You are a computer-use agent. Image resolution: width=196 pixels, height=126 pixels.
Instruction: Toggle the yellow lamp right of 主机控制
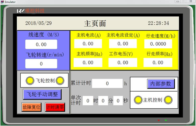pyautogui.click(x=168, y=100)
